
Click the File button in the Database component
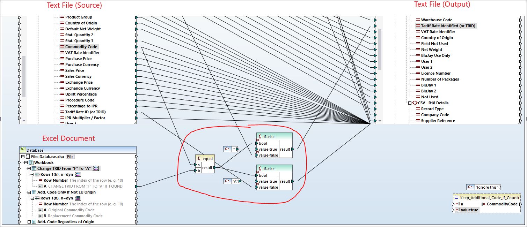[70, 157]
